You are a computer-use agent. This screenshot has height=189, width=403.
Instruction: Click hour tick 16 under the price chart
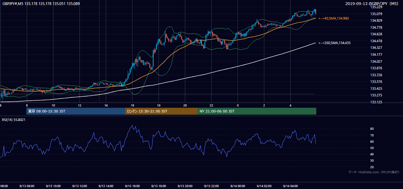tap(132, 106)
